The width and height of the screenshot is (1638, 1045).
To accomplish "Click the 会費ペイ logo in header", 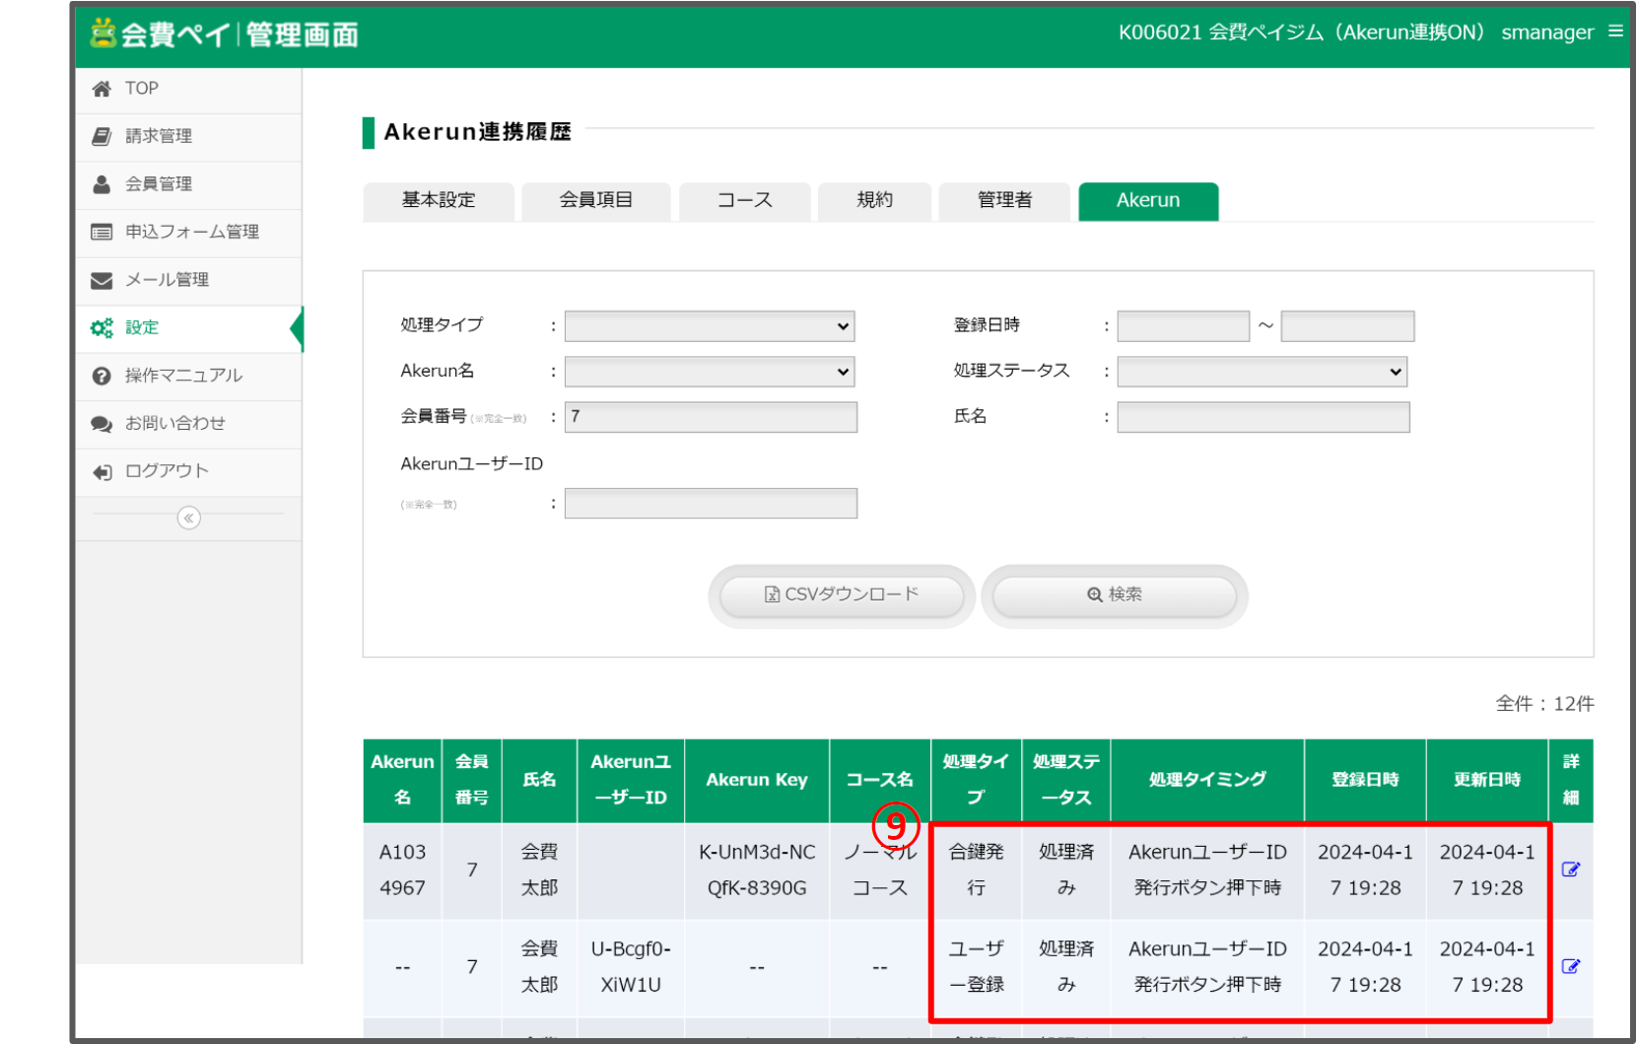I will point(224,35).
